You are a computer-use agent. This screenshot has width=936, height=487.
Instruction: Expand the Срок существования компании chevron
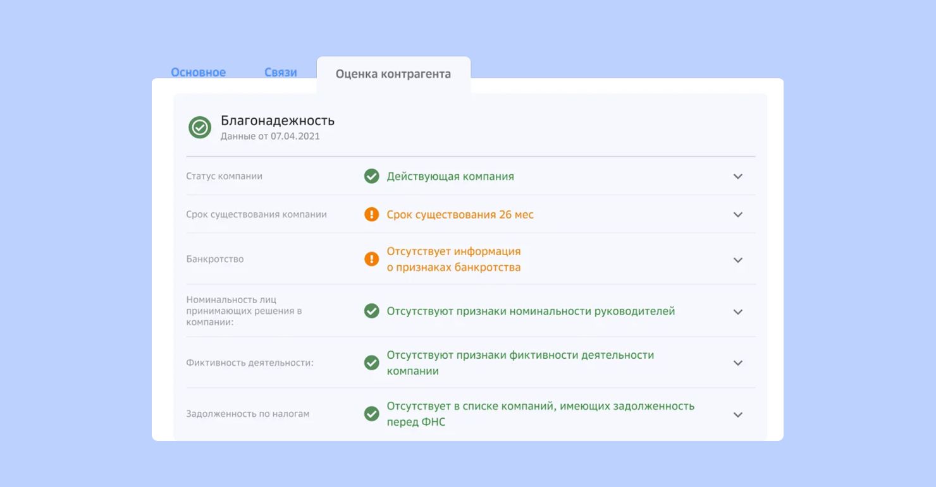(737, 215)
